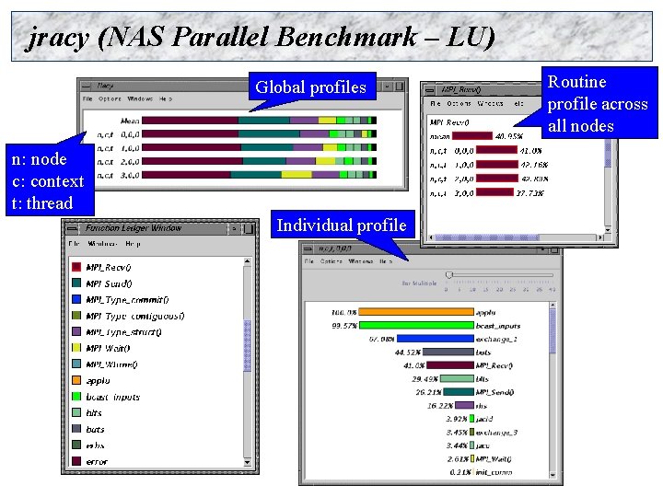Click the rhs 16.22% bar
The height and width of the screenshot is (497, 663).
pyautogui.click(x=465, y=405)
